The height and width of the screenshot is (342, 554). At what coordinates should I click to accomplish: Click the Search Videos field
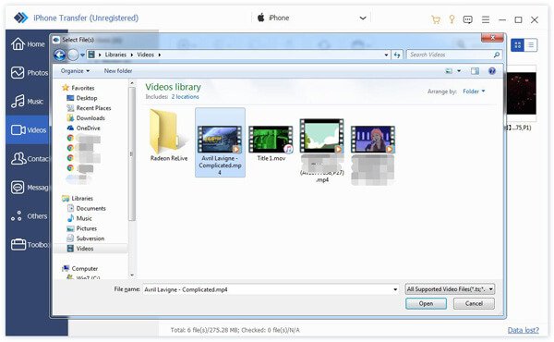point(454,55)
